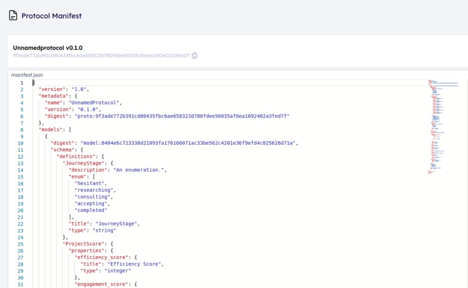Click the "schema" key
Screen dimensions: 468x288
click(x=63, y=150)
